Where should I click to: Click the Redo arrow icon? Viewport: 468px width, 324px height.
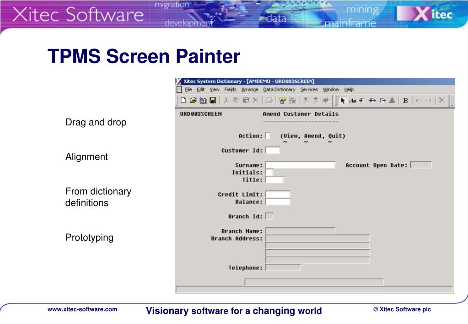[x=429, y=101]
